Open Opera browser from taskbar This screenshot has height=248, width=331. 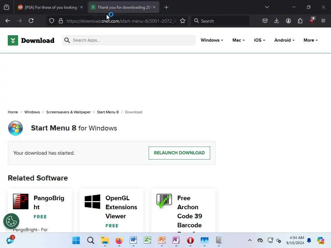tap(190, 240)
